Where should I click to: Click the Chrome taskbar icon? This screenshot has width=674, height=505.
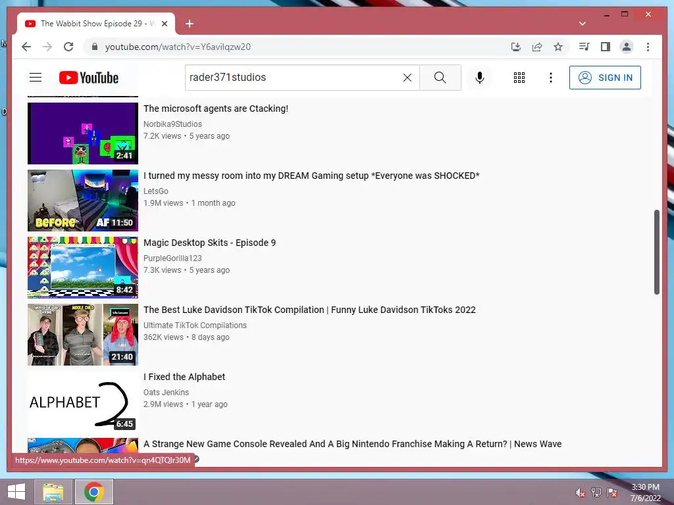tap(94, 492)
